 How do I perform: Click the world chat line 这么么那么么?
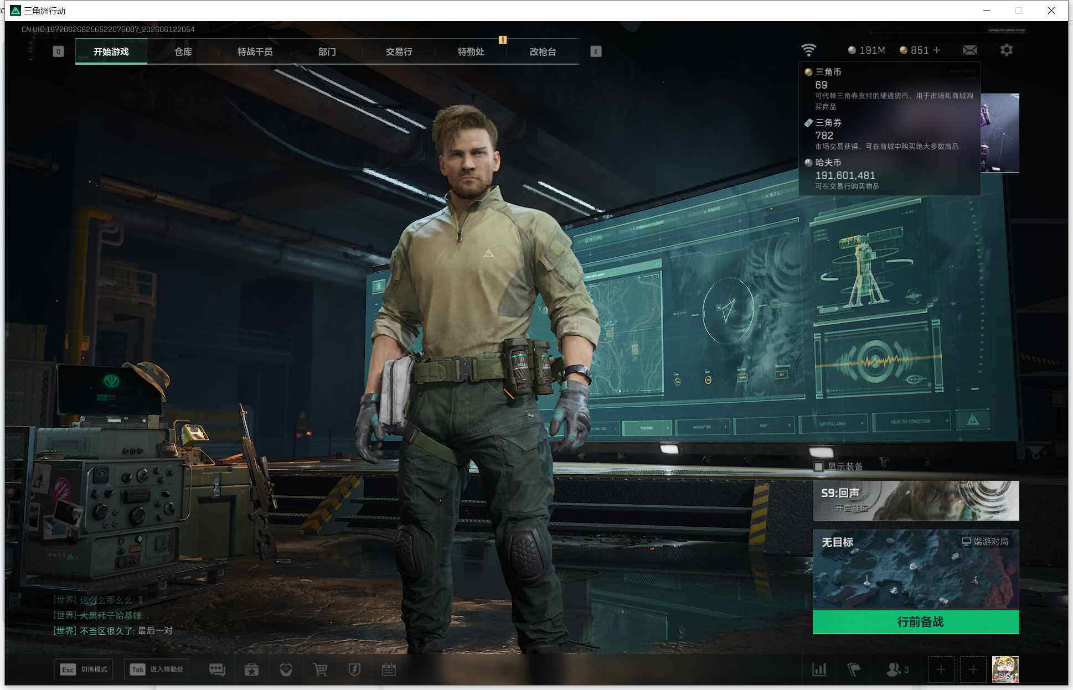point(98,600)
